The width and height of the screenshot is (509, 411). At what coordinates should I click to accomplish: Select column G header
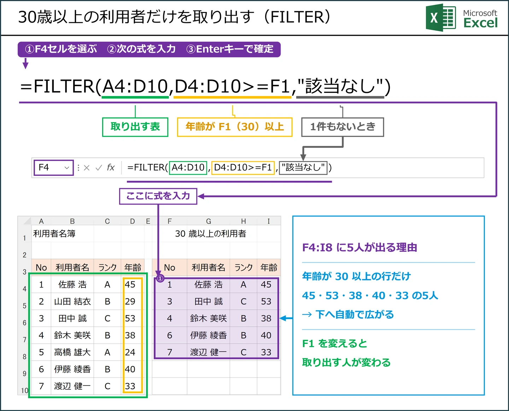click(209, 221)
